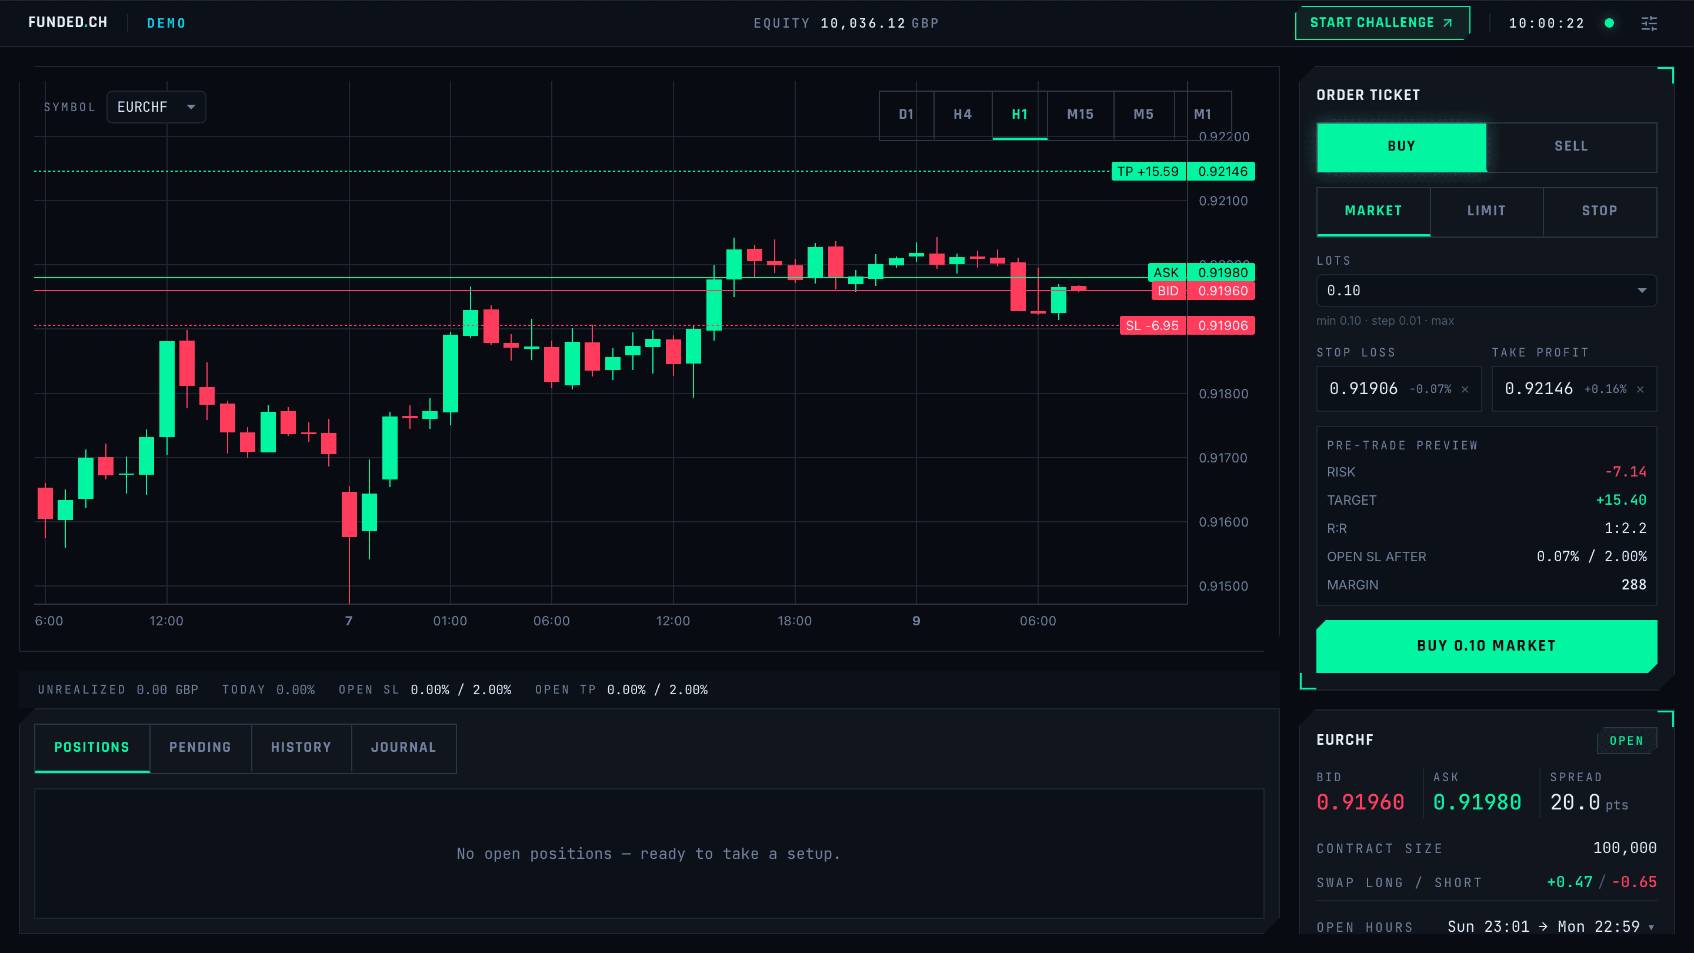The height and width of the screenshot is (953, 1694).
Task: Click the SL -6.95 chart marker
Action: click(x=1152, y=325)
